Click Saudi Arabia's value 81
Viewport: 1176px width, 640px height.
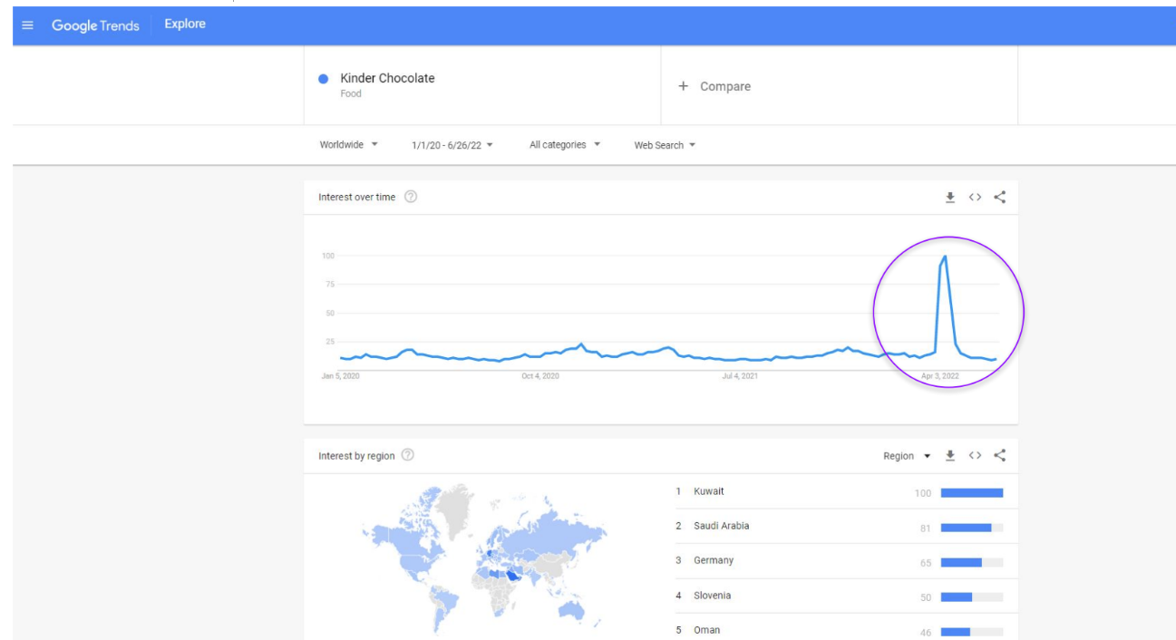925,528
